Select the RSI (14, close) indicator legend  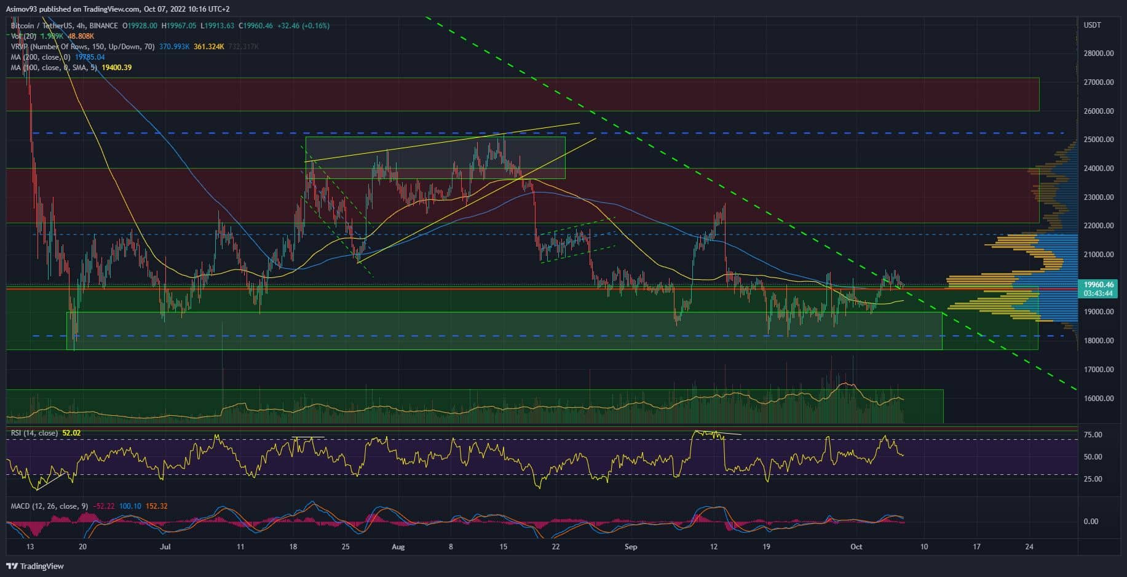pyautogui.click(x=34, y=433)
